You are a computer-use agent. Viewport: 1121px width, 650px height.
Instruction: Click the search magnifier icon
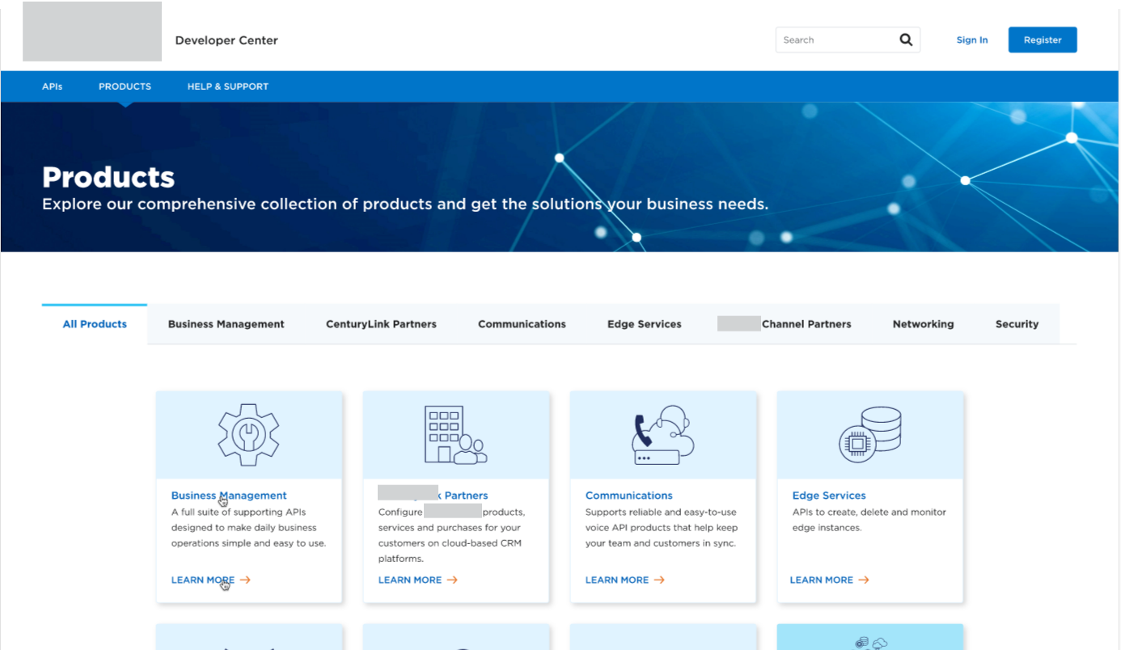[906, 40]
